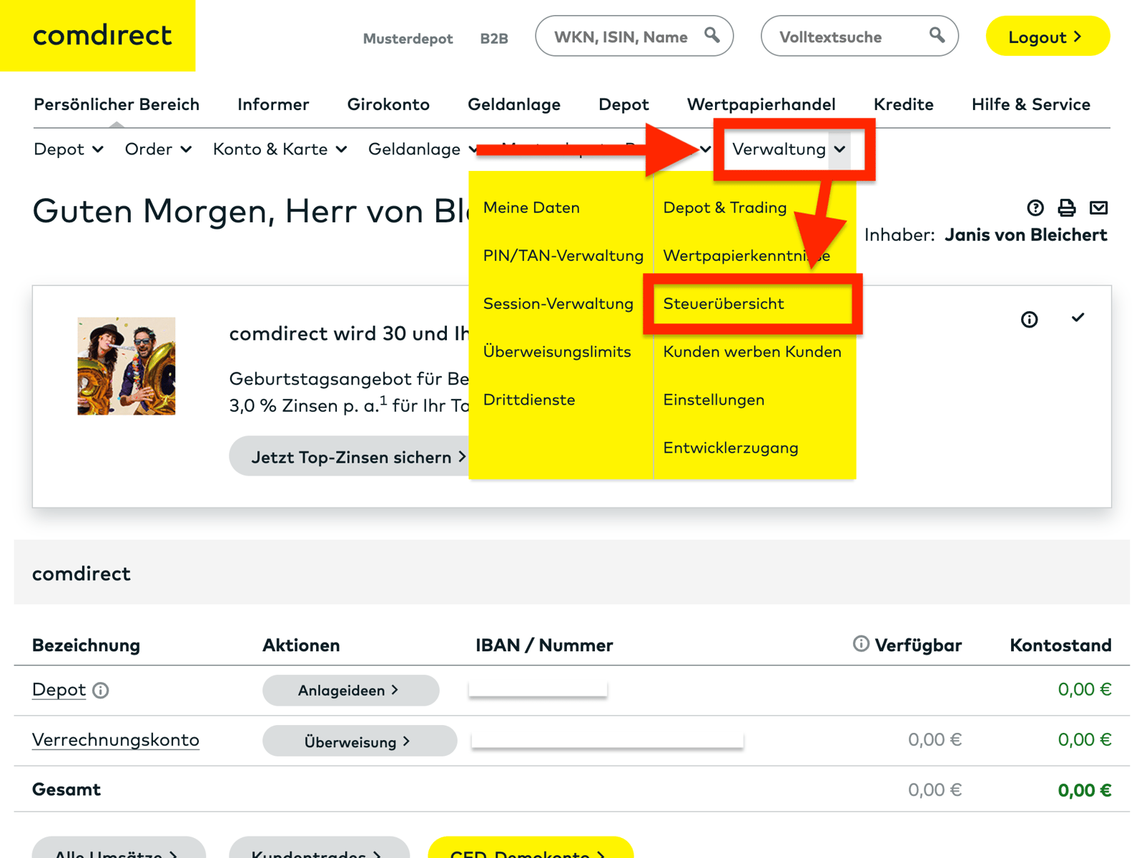Screen dimensions: 1144x858
Task: Click the Logout button
Action: pyautogui.click(x=1046, y=36)
